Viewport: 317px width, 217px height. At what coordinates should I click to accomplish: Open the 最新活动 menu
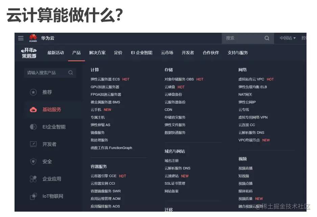56,53
